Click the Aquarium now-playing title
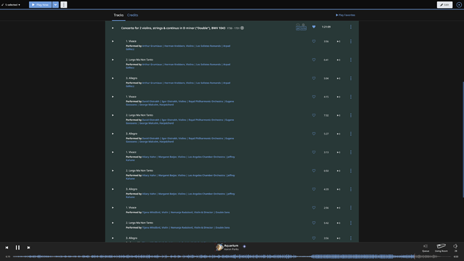464x261 pixels. click(231, 246)
